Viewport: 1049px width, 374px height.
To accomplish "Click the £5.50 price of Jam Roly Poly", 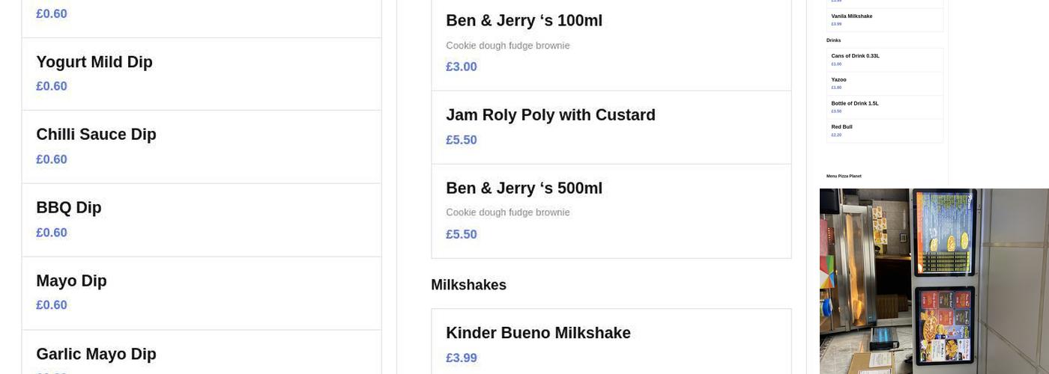I will point(461,141).
